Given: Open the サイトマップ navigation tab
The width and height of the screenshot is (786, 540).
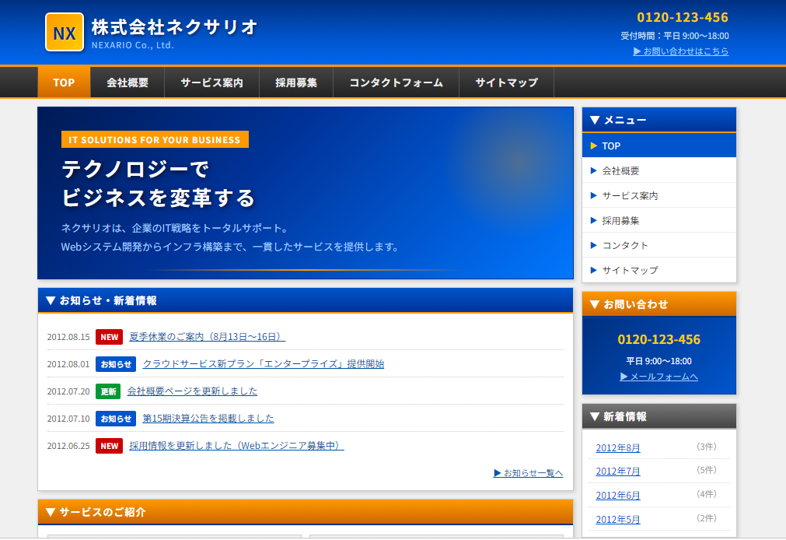Looking at the screenshot, I should click(x=507, y=82).
